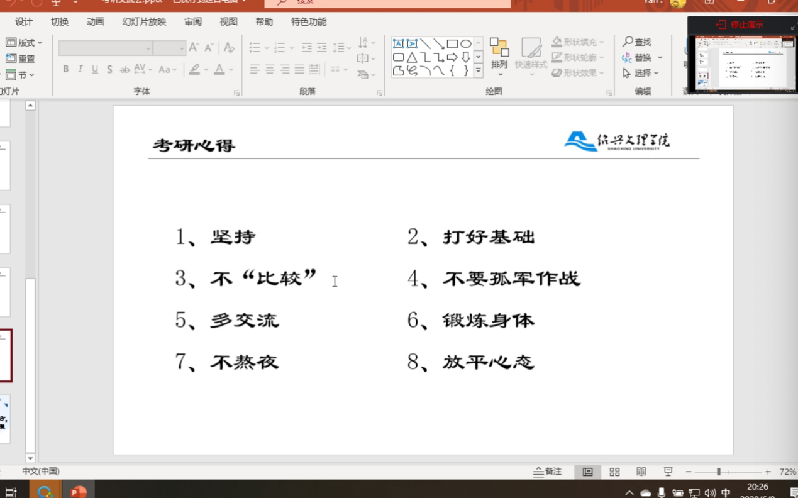This screenshot has width=798, height=498.
Task: Expand the shapes gallery with the More arrow
Action: [x=479, y=71]
